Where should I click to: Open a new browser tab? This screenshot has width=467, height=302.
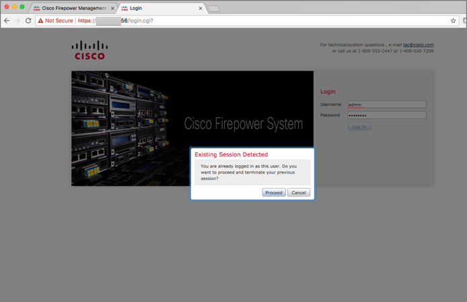click(x=214, y=9)
